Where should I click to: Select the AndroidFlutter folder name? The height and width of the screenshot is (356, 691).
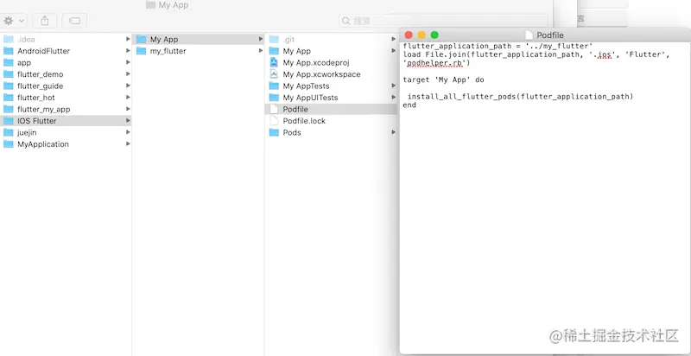click(44, 51)
